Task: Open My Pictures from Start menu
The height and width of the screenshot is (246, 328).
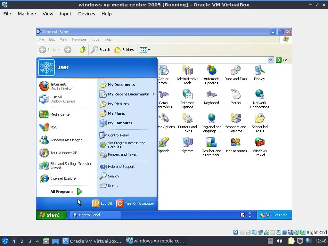Action: (127, 104)
